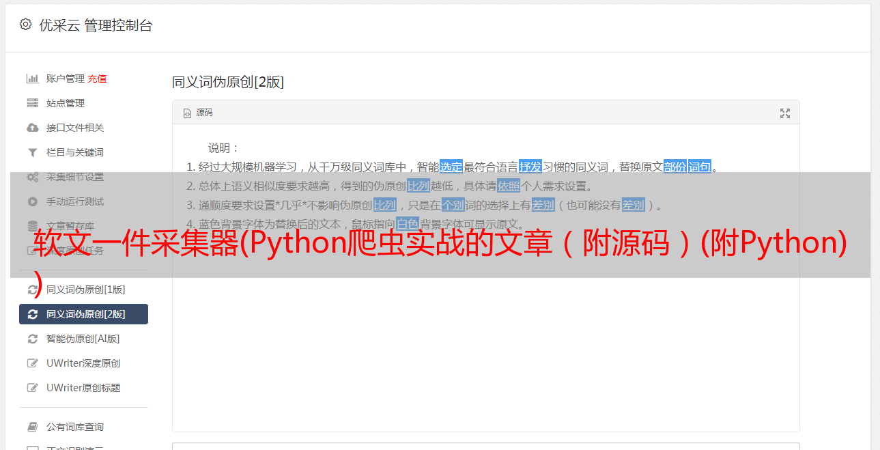Click the funnel icon beside 栏目与关键词
The image size is (880, 450).
(32, 152)
